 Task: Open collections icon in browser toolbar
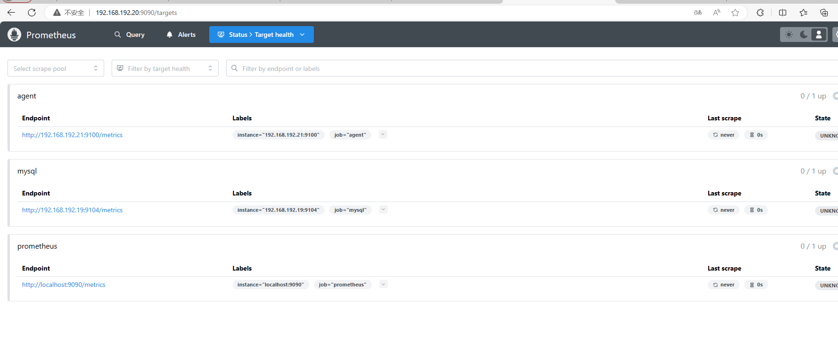(x=824, y=13)
